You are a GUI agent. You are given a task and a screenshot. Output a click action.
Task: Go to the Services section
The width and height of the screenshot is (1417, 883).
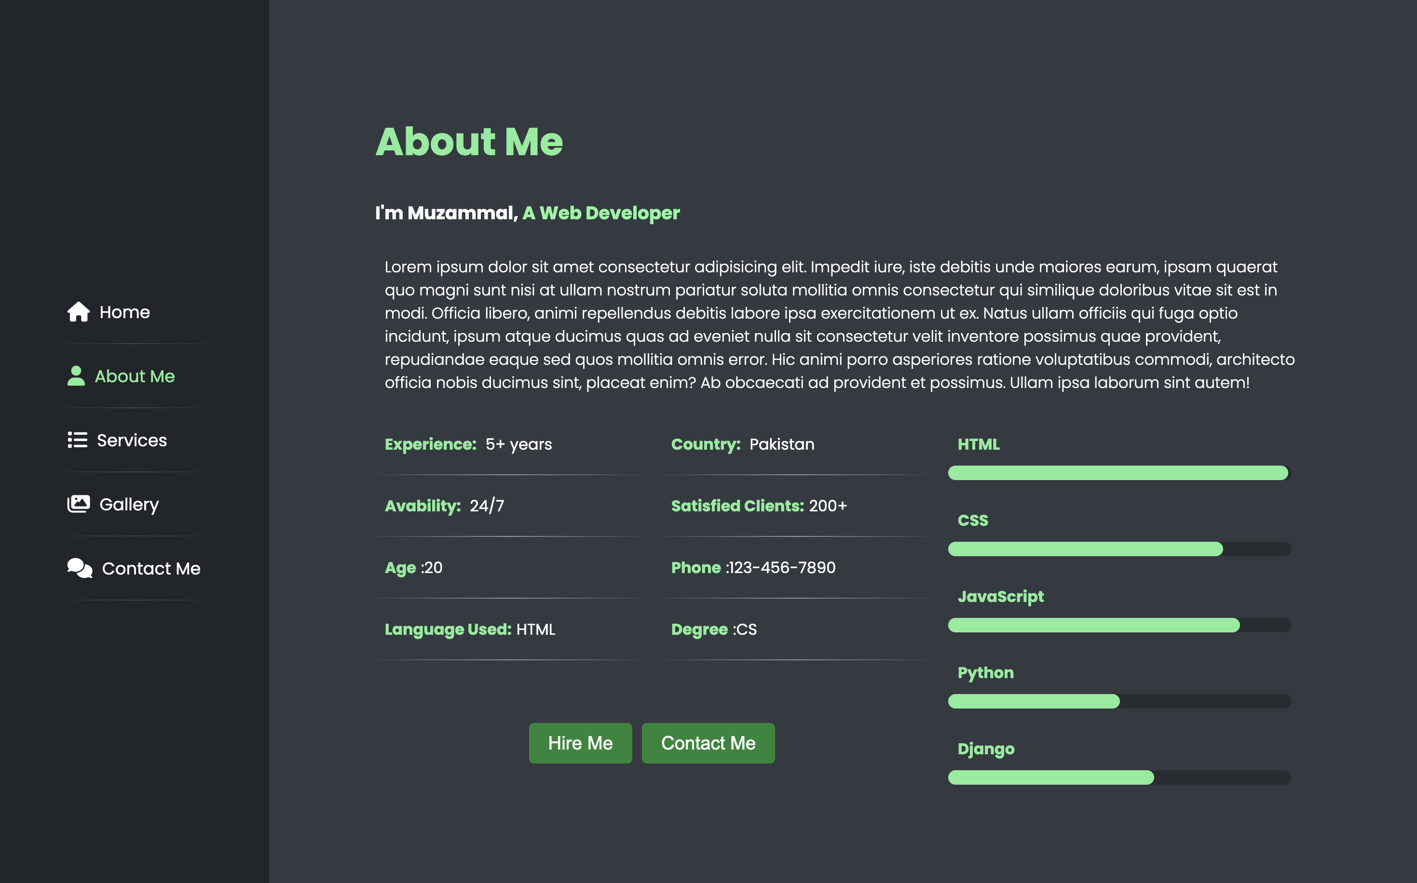click(132, 441)
